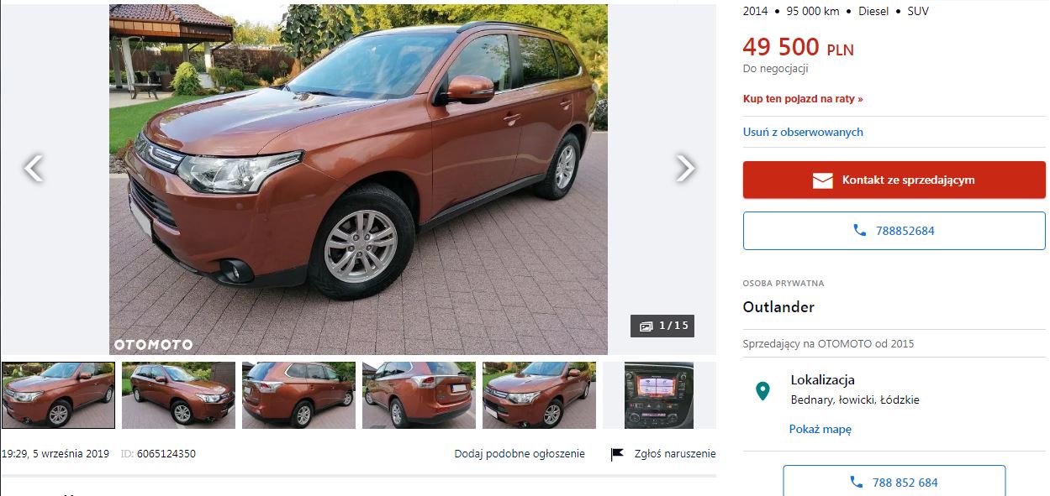Select the third thumbnail showing rear view

298,395
